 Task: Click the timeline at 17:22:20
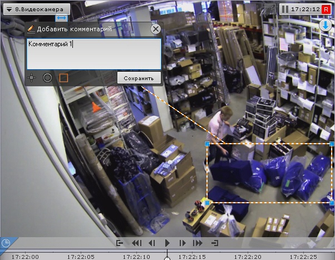point(247,257)
